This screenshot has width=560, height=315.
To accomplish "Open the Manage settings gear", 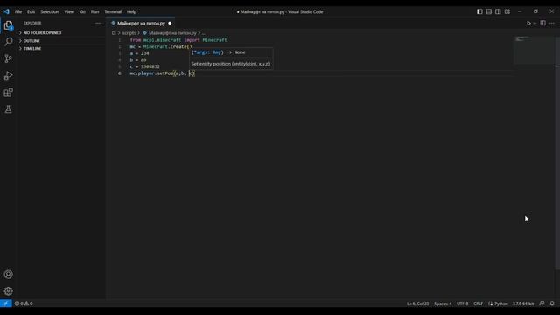I will click(x=8, y=291).
